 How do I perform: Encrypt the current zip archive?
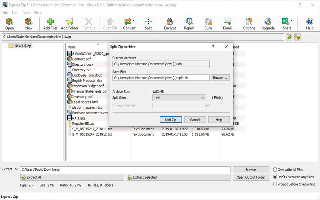(170, 24)
